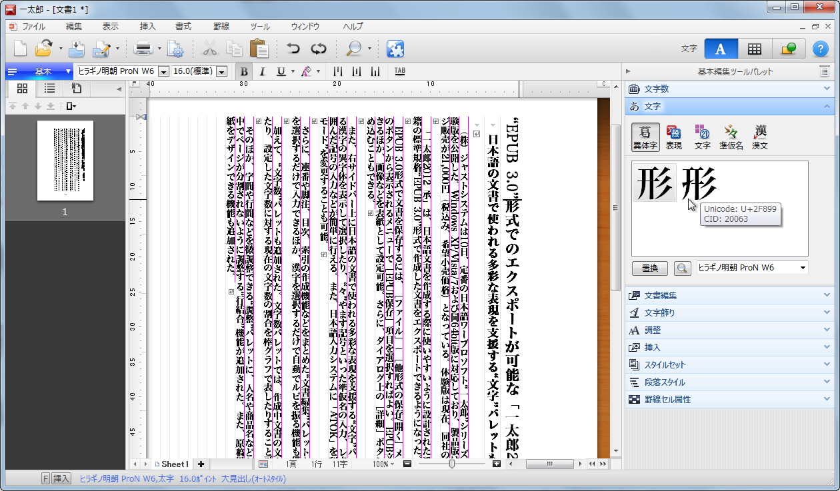Add a new sheet with plus button
The height and width of the screenshot is (491, 840).
point(201,464)
